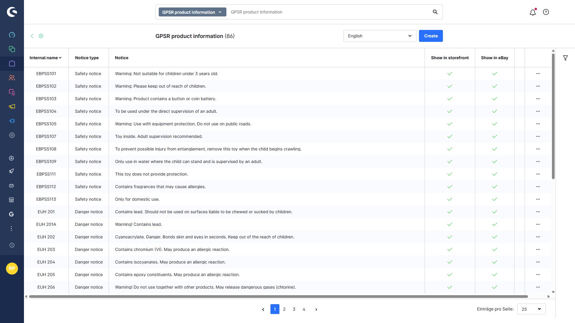Open module settings gear beside back arrow
Viewport: 575px width, 323px height.
pos(41,36)
